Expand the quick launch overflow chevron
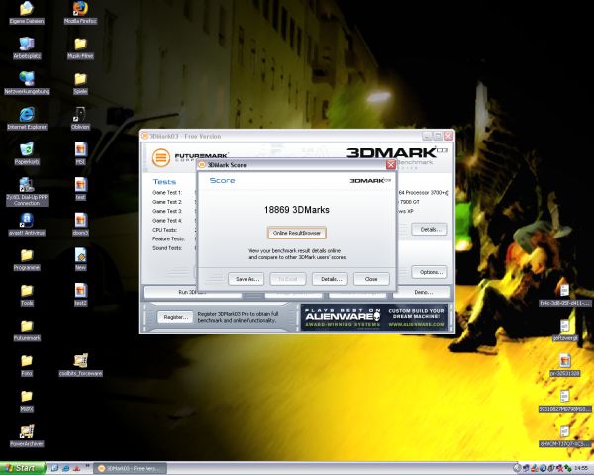Viewport: 594px width, 475px height. coord(88,466)
